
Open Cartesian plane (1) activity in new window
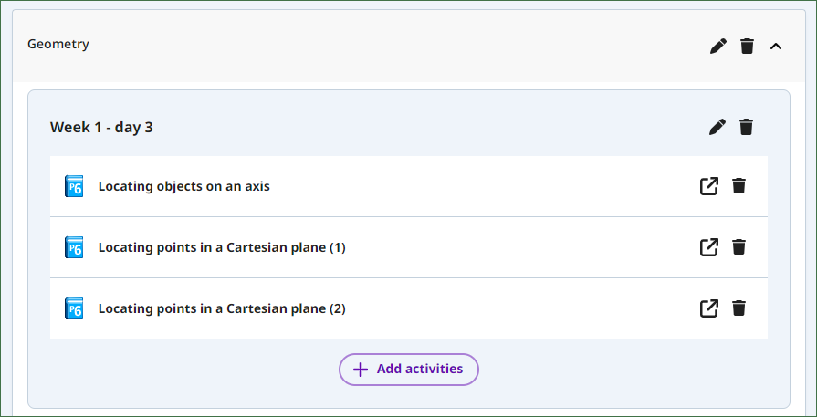[x=708, y=247]
